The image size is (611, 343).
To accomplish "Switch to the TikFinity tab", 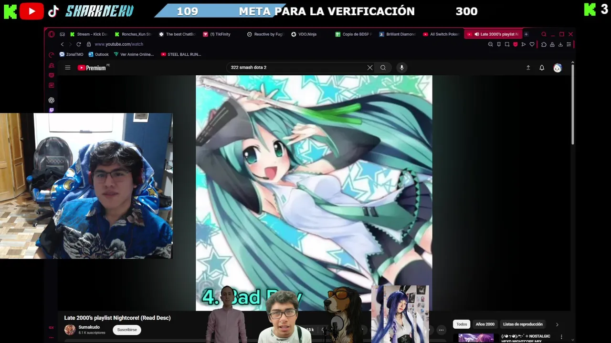I will pyautogui.click(x=217, y=34).
